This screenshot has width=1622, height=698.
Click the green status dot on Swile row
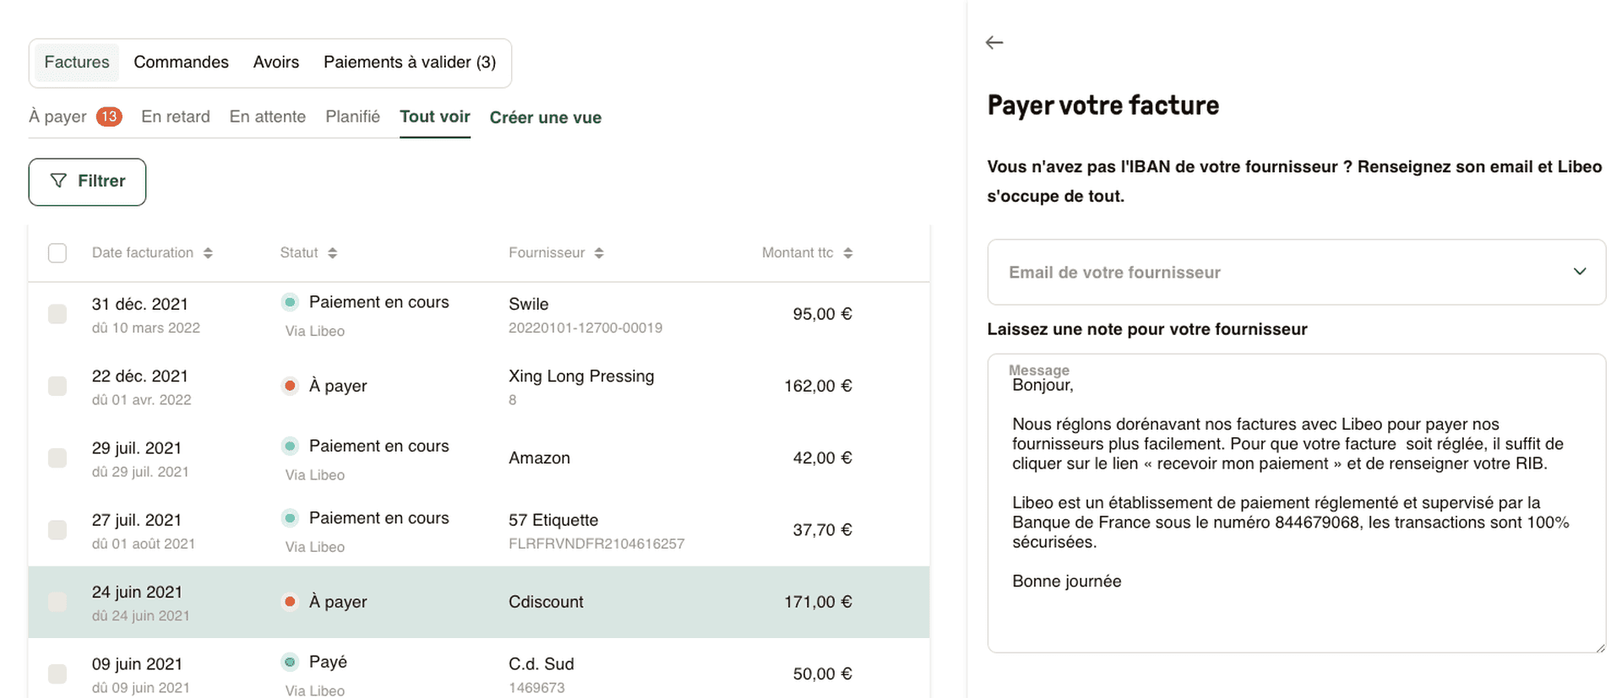(291, 301)
